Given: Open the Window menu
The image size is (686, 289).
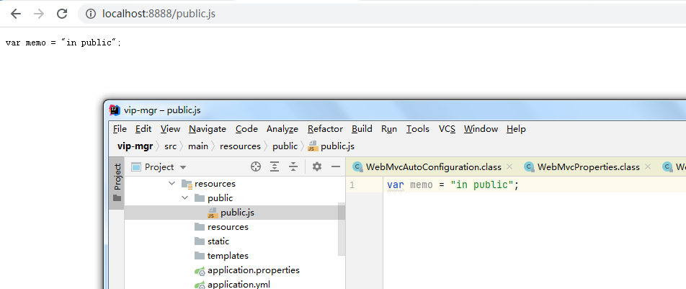Looking at the screenshot, I should point(481,129).
